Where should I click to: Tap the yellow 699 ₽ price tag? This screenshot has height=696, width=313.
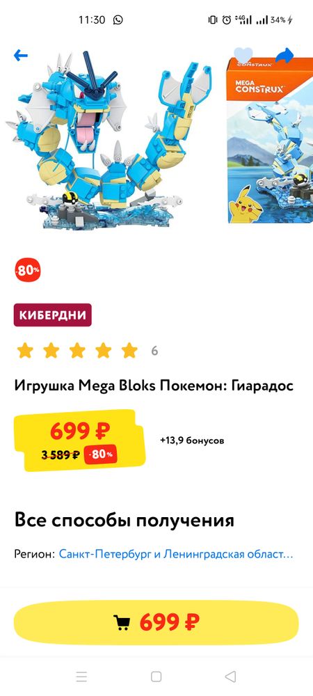point(79,440)
